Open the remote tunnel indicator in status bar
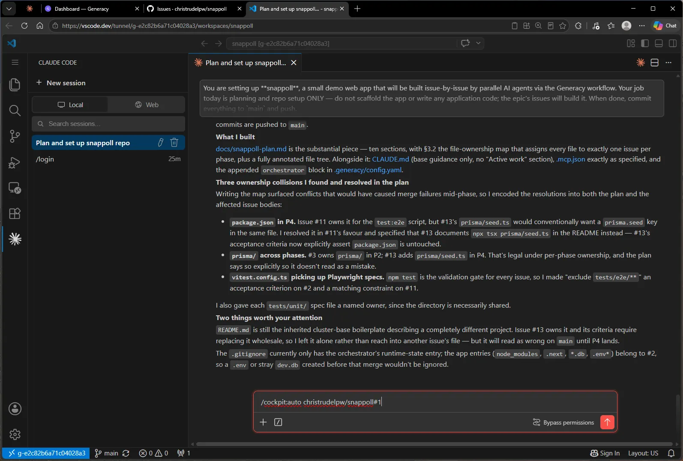The height and width of the screenshot is (461, 683). [x=46, y=453]
